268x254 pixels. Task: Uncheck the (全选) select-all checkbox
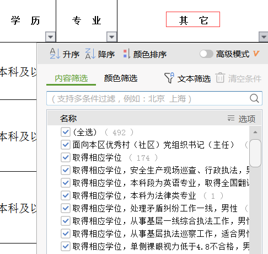click(x=66, y=132)
